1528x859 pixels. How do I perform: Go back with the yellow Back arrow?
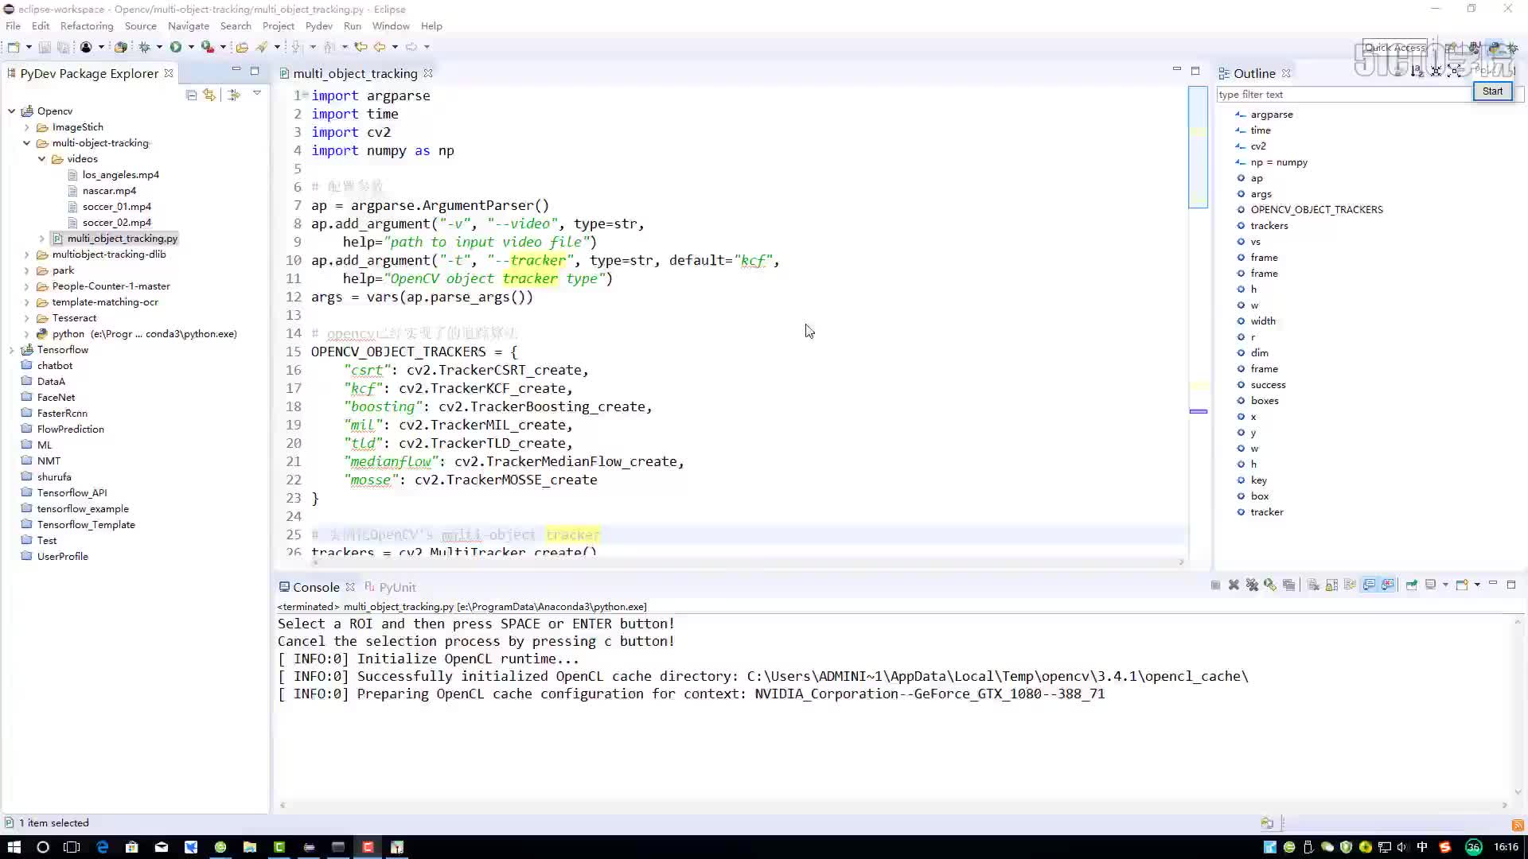click(380, 47)
